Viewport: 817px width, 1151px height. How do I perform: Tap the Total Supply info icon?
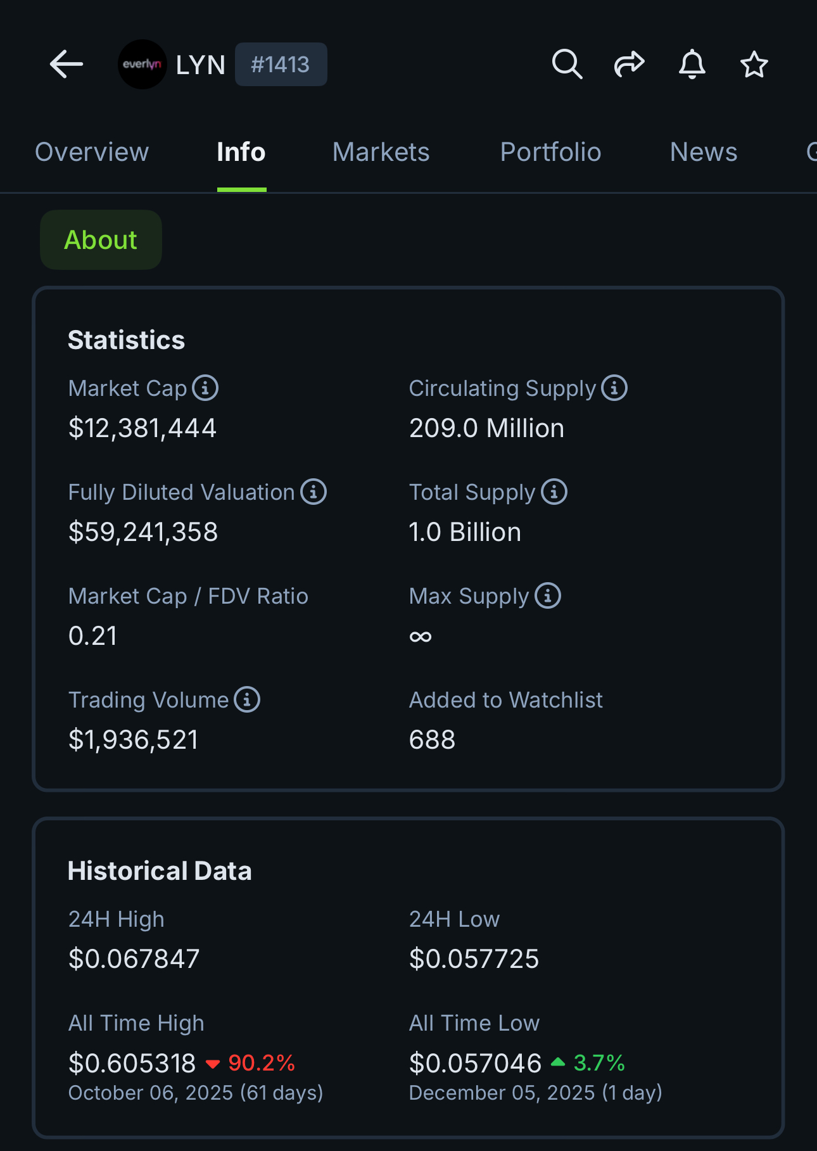click(554, 492)
